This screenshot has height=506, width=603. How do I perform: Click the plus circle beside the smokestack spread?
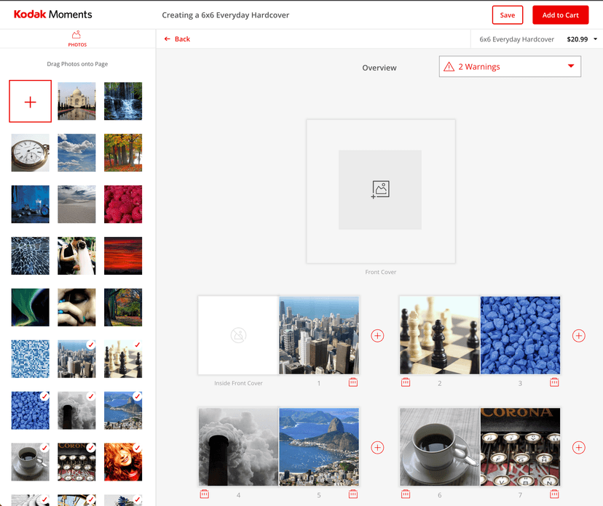click(x=377, y=448)
